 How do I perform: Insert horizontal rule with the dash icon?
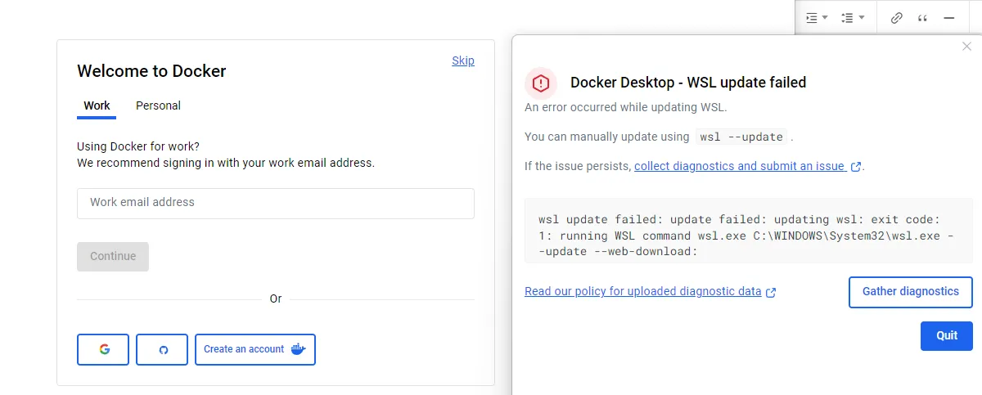tap(949, 17)
